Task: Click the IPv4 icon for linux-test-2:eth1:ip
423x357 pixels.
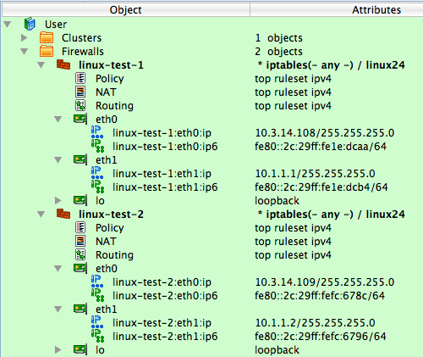Action: pos(97,322)
